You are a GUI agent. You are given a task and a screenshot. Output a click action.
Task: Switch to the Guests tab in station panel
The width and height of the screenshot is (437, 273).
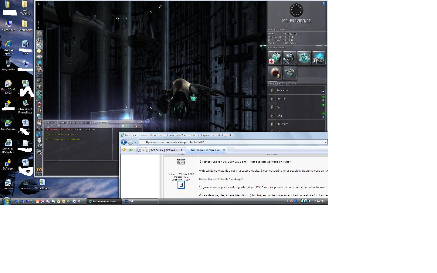pyautogui.click(x=273, y=83)
